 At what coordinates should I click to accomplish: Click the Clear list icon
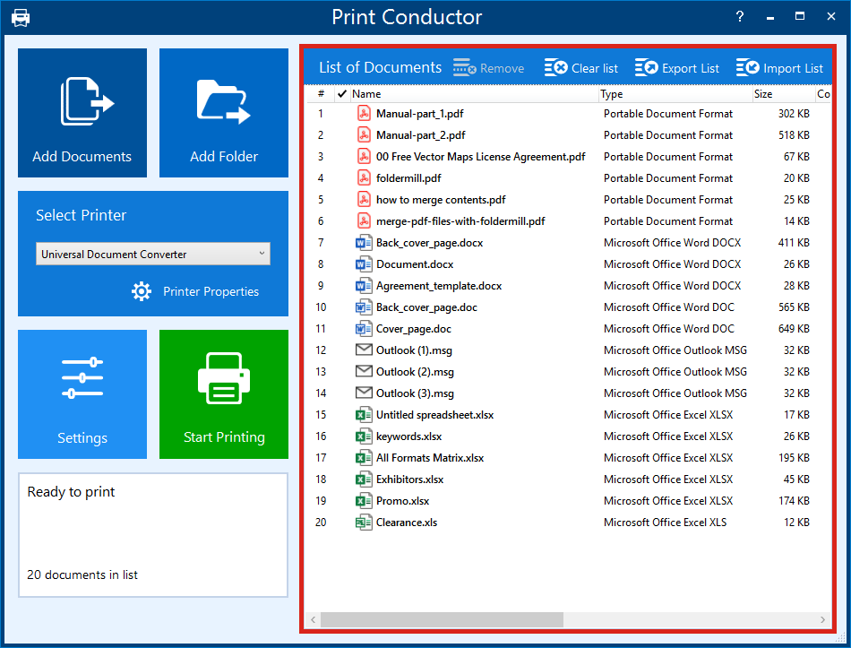tap(556, 68)
